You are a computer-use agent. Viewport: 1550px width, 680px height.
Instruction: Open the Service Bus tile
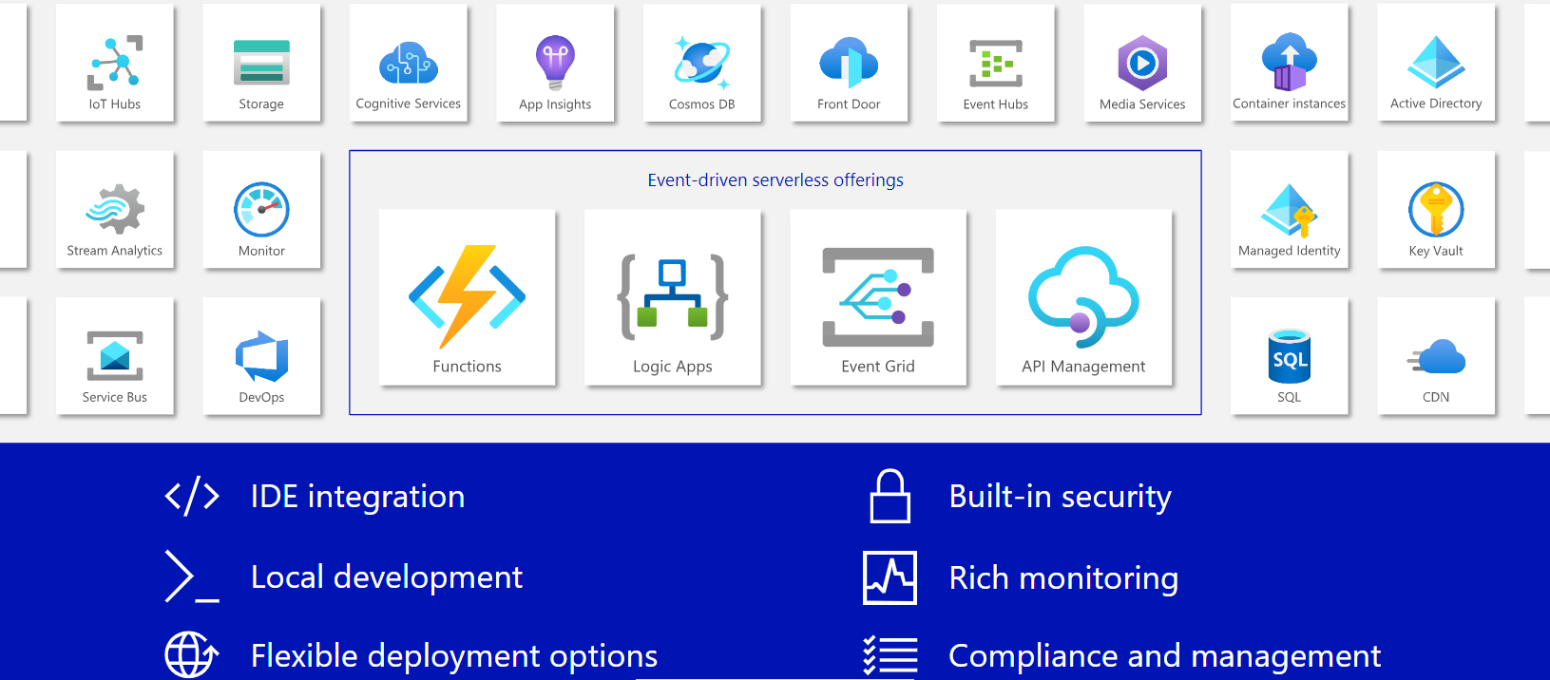(x=115, y=357)
